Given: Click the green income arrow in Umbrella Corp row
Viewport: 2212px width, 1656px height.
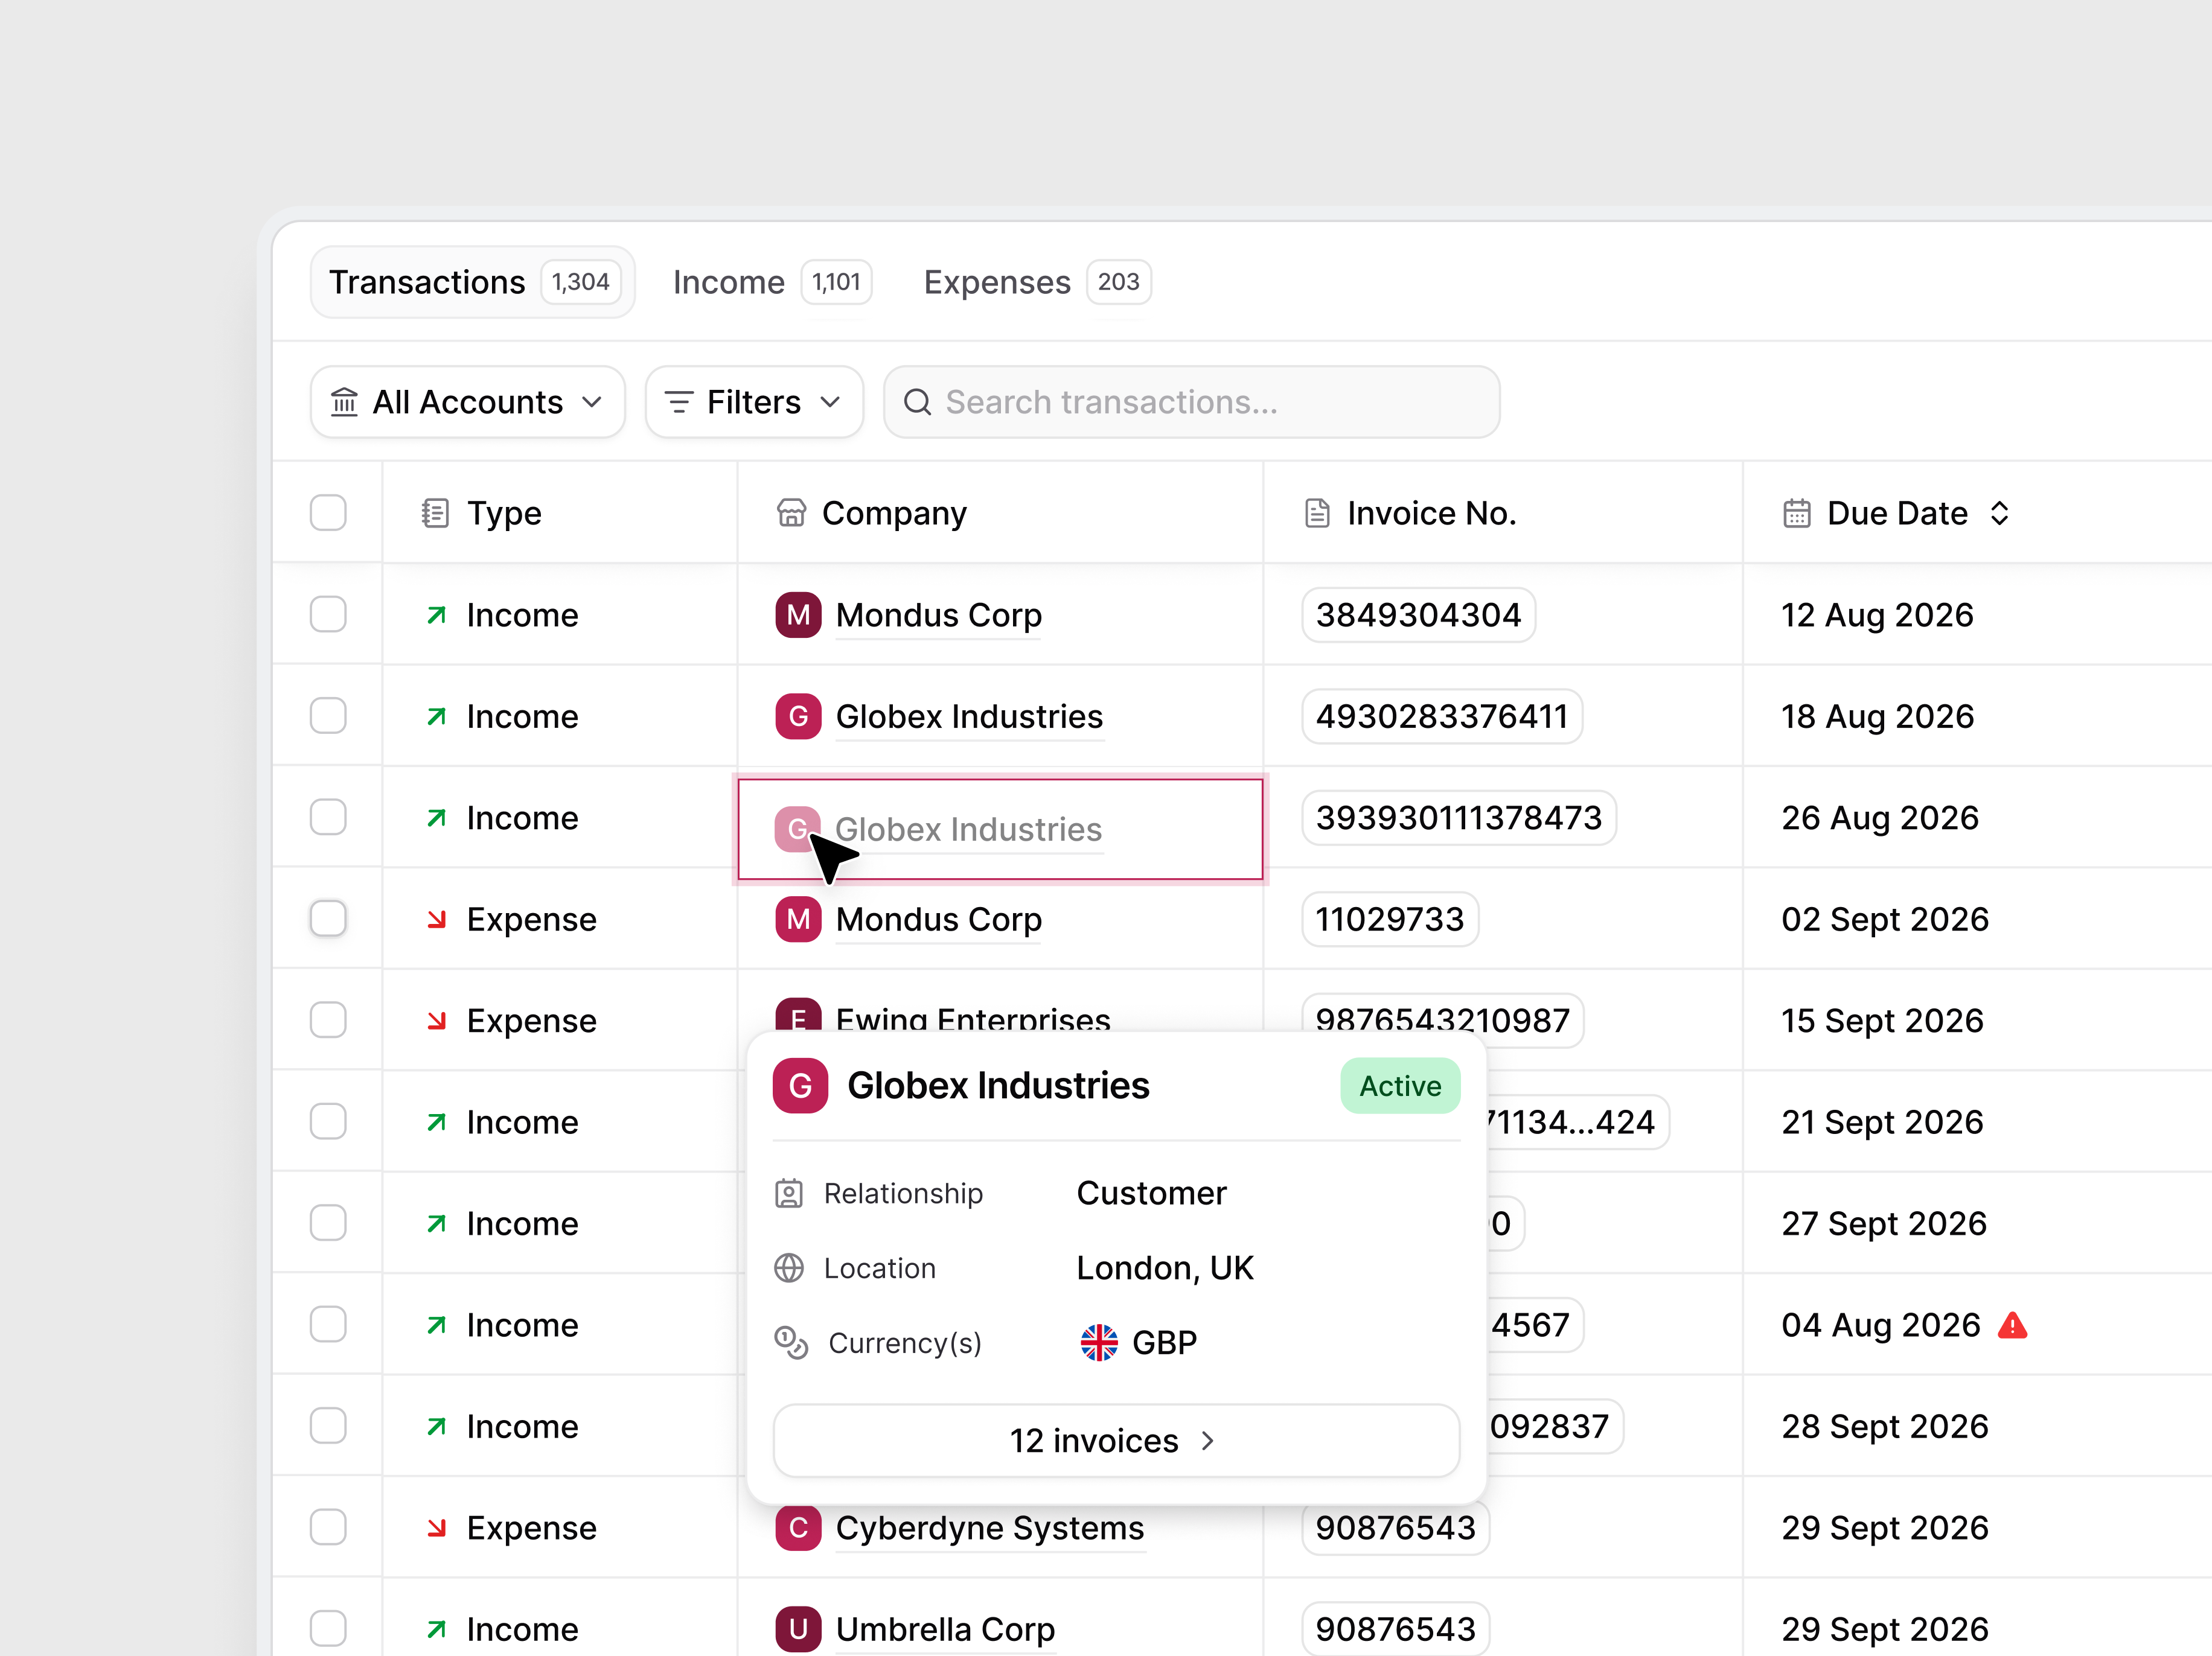Looking at the screenshot, I should click(x=436, y=1629).
